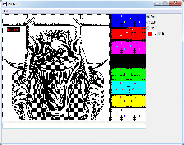Click the red tile panel with white dots
The image size is (184, 145).
point(128,34)
